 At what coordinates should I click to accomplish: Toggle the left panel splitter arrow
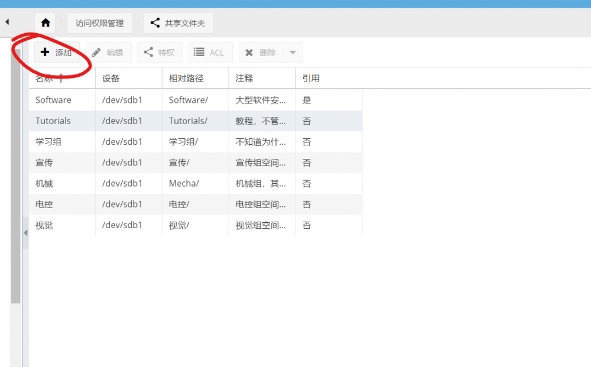pos(25,233)
